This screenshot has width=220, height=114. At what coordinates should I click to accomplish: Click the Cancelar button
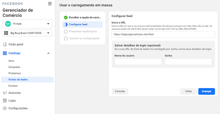tap(120, 91)
